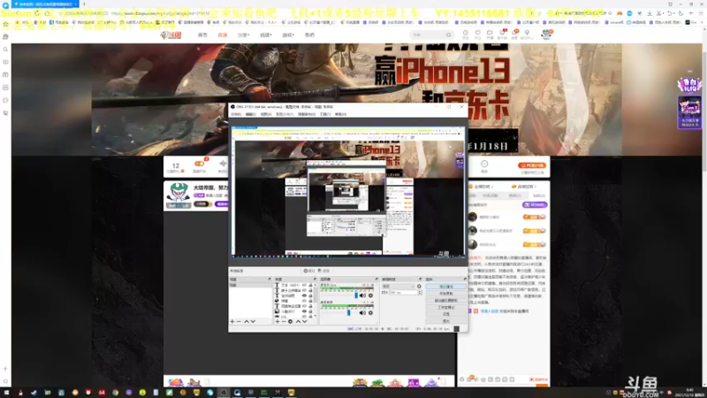
Task: Click the studio mode button in OBS Controls
Action: click(x=446, y=307)
